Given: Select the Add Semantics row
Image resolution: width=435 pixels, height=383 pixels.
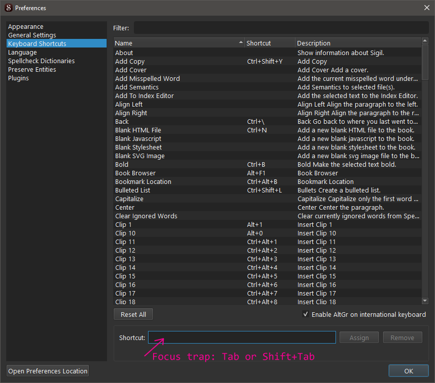Looking at the screenshot, I should tap(267, 87).
